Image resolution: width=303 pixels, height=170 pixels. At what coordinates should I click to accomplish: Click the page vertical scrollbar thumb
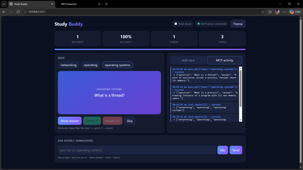[x=301, y=91]
